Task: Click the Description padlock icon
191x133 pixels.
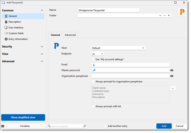Action: pyautogui.click(x=6, y=22)
